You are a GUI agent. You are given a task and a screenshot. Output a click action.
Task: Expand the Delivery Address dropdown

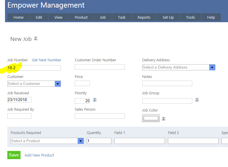(x=212, y=67)
